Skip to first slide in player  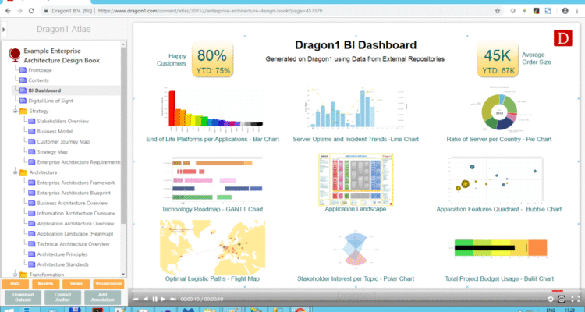[136, 299]
